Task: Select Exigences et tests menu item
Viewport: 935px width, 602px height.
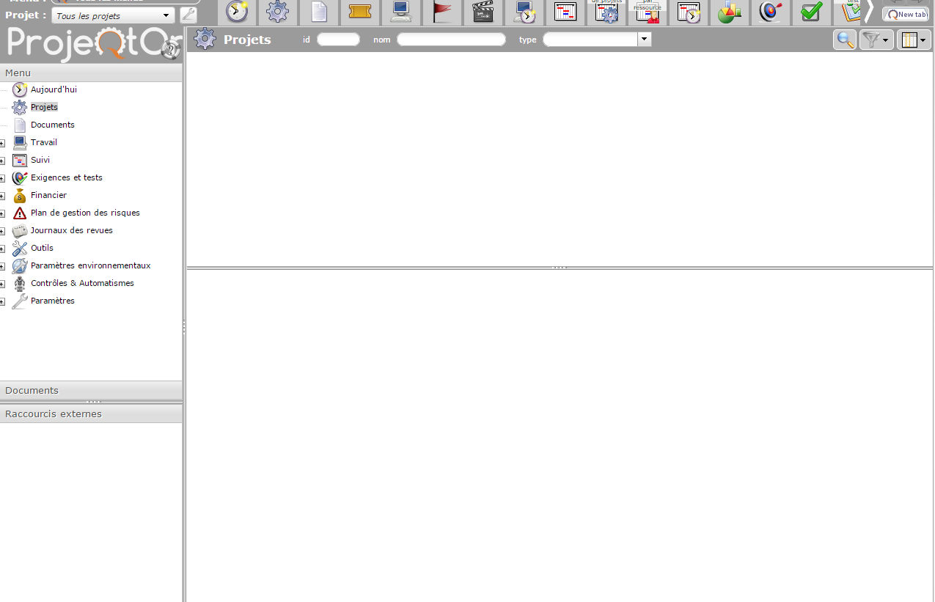Action: tap(67, 177)
